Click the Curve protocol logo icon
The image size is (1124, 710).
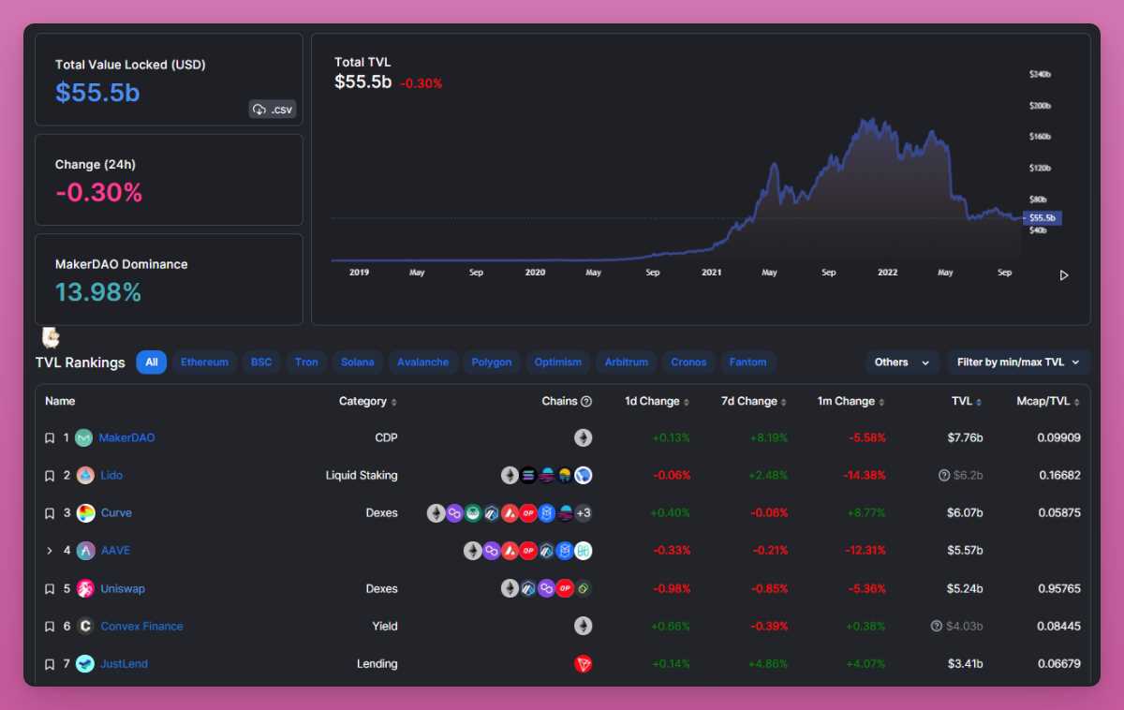tap(85, 513)
